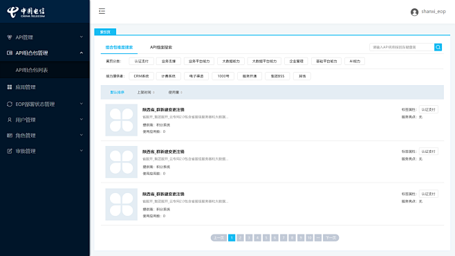The height and width of the screenshot is (256, 455).
Task: Jump to page 3 in pagination
Action: 249,238
